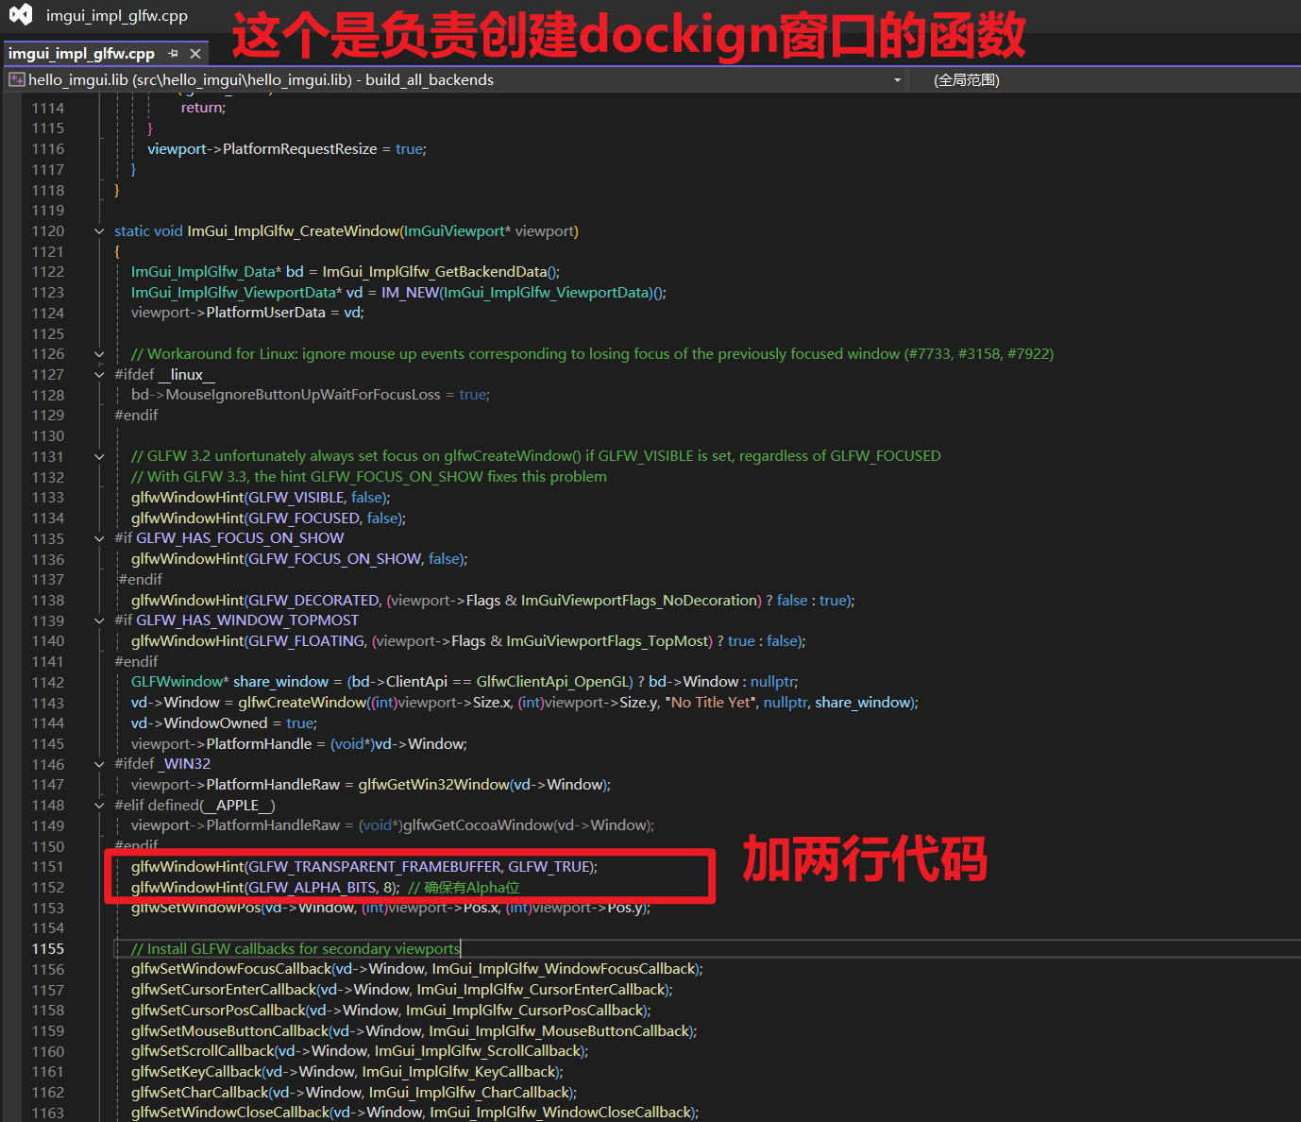
Task: Collapse the Linux workaround comment at line 1126
Action: pos(99,354)
